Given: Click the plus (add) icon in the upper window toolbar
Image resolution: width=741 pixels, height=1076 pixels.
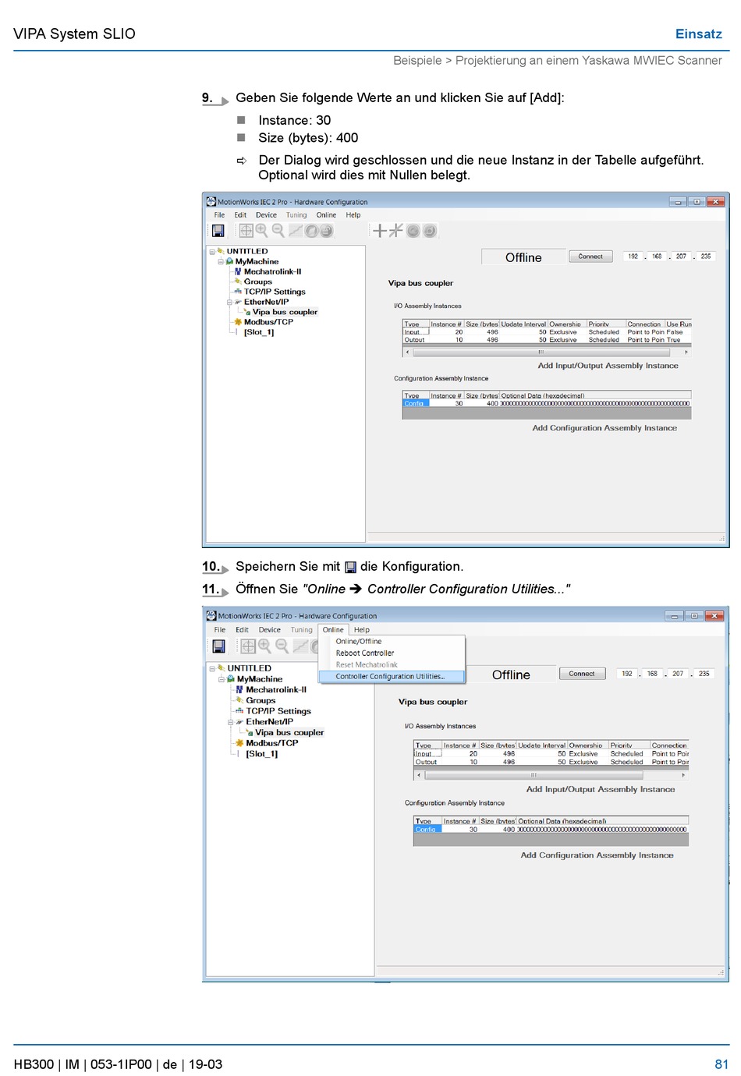Looking at the screenshot, I should [x=380, y=230].
